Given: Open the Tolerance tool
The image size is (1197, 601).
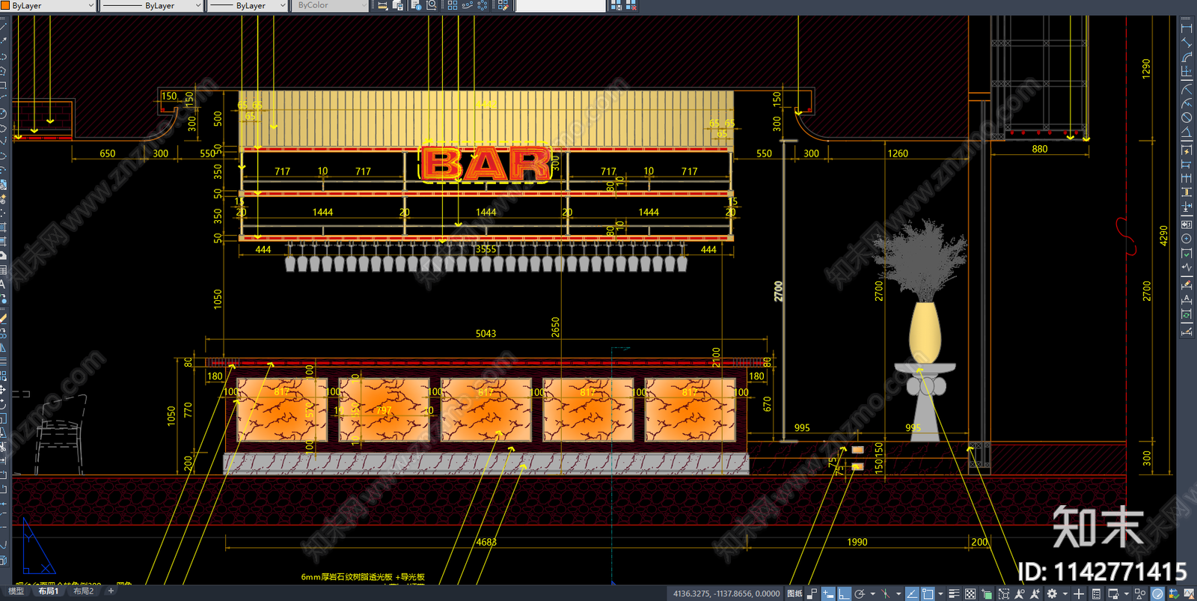Looking at the screenshot, I should tap(1187, 224).
